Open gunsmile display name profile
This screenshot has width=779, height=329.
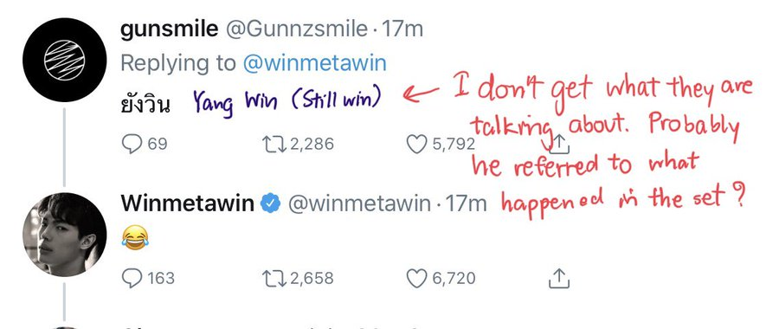click(x=169, y=30)
